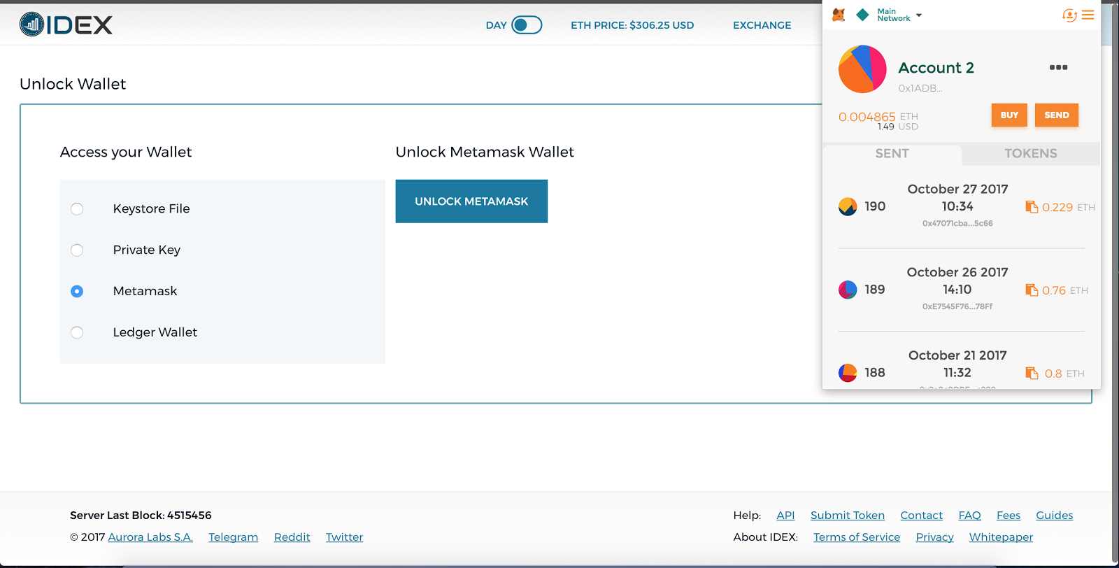Click the BUY button

1009,115
